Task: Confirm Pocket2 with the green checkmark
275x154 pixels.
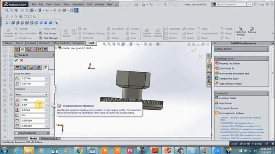Action: pos(16,60)
